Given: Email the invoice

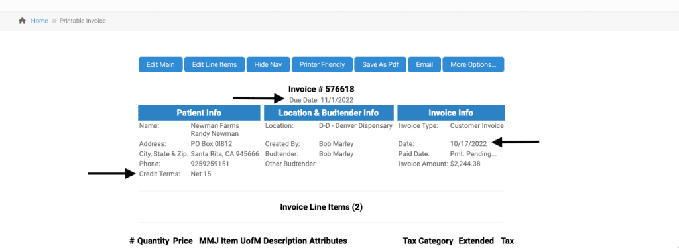Looking at the screenshot, I should point(424,64).
